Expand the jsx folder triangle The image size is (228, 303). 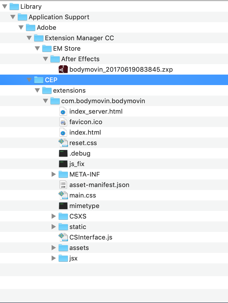coord(54,258)
